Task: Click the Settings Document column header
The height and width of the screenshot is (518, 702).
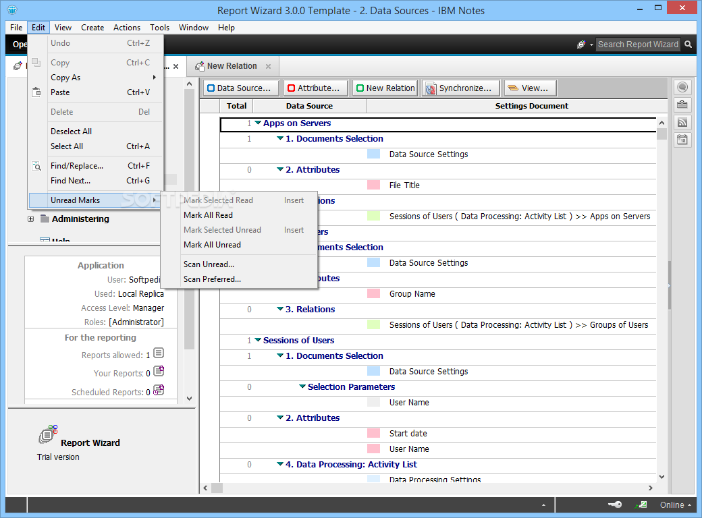Action: 516,106
